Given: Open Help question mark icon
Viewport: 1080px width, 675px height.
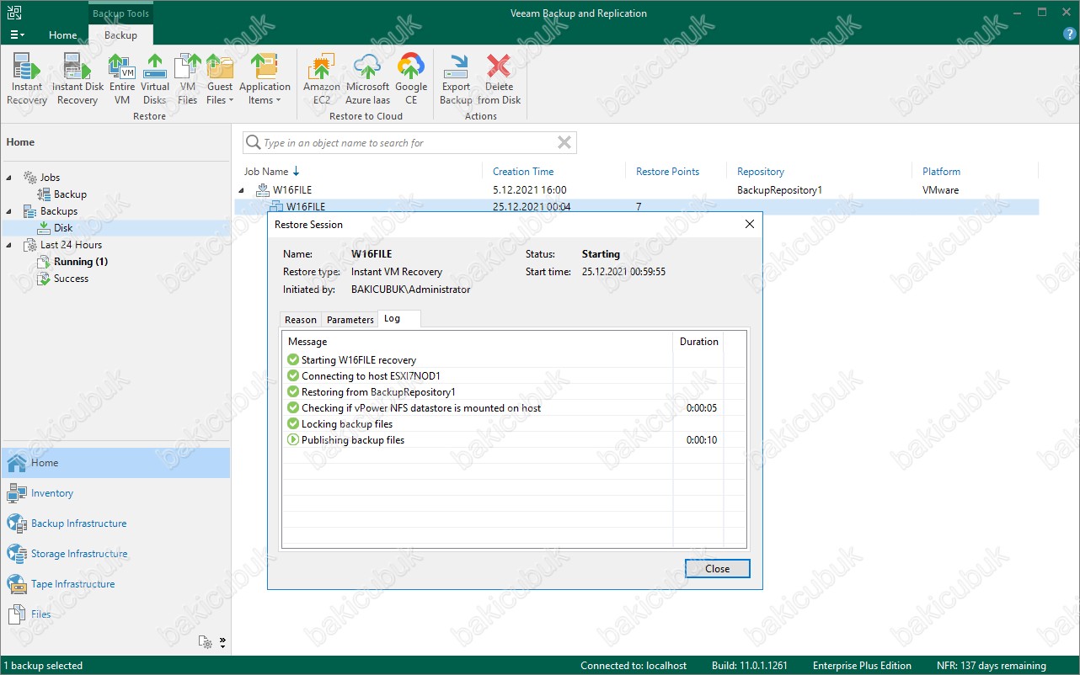Looking at the screenshot, I should click(1069, 35).
